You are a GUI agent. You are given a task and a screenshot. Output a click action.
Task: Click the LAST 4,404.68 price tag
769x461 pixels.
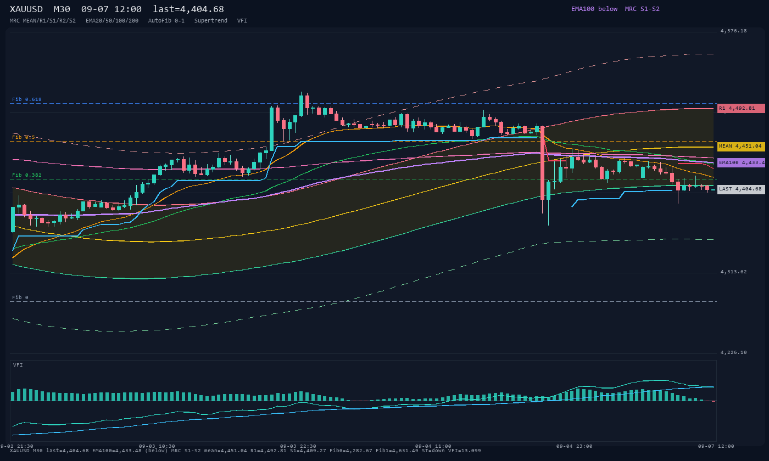pos(741,189)
